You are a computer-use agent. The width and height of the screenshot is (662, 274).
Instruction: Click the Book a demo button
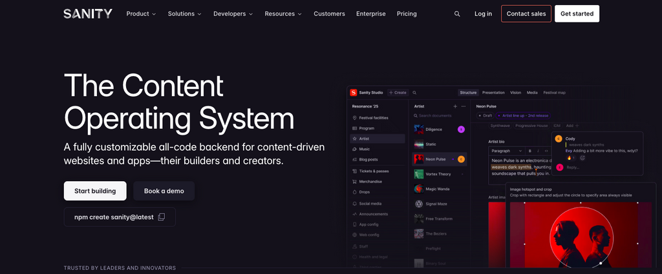coord(164,191)
